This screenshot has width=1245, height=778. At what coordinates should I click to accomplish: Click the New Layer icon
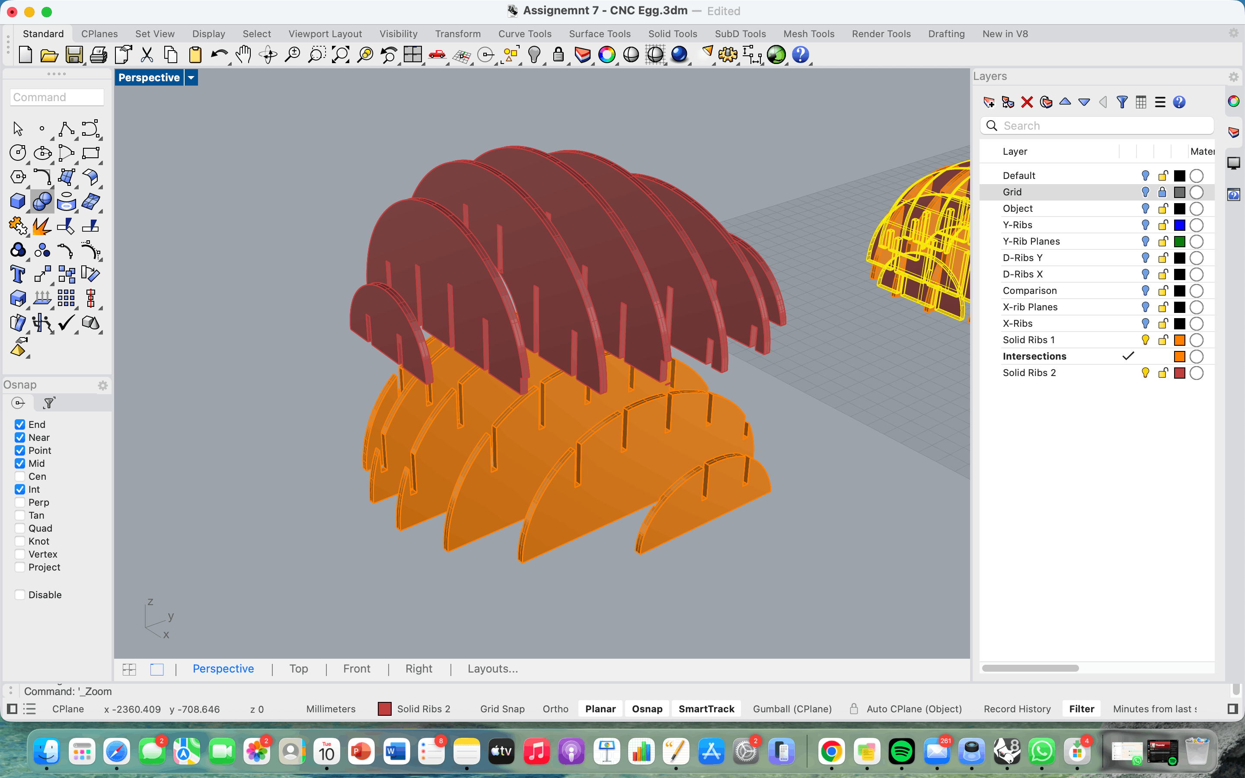988,102
